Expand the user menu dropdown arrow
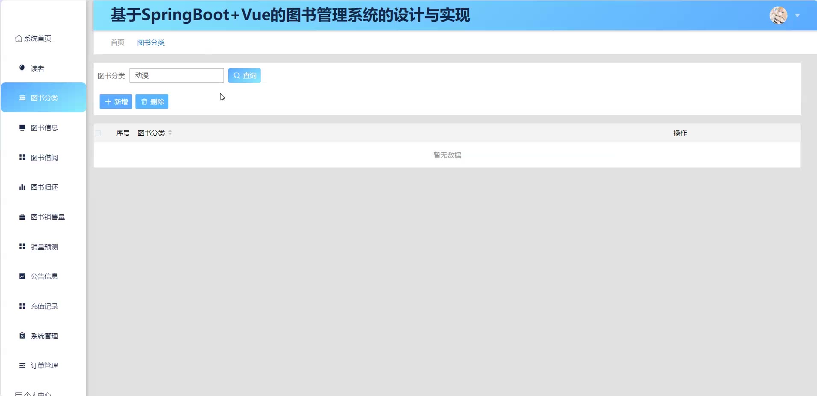This screenshot has width=817, height=396. click(797, 15)
